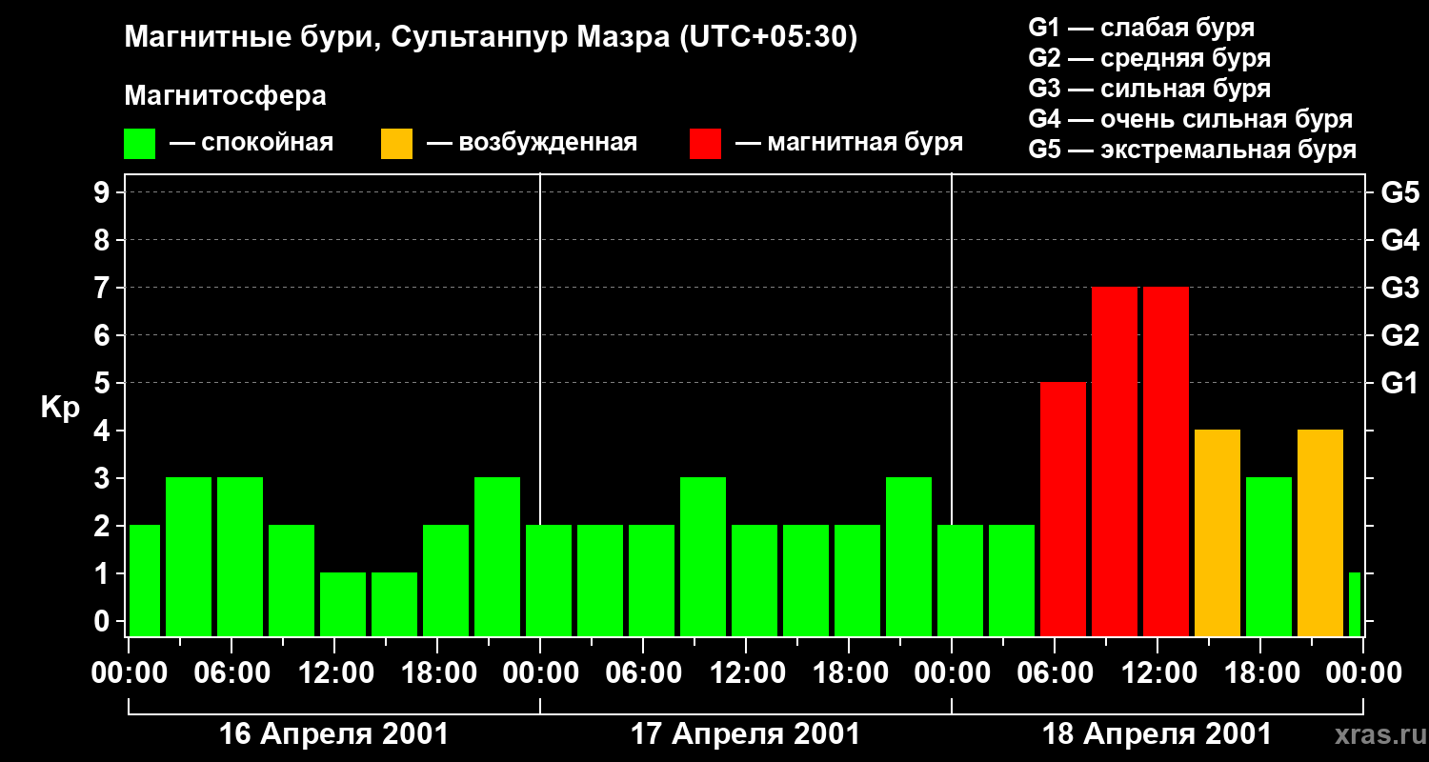Viewport: 1429px width, 762px height.
Task: Click the 'Kp' axis title
Action: click(60, 408)
